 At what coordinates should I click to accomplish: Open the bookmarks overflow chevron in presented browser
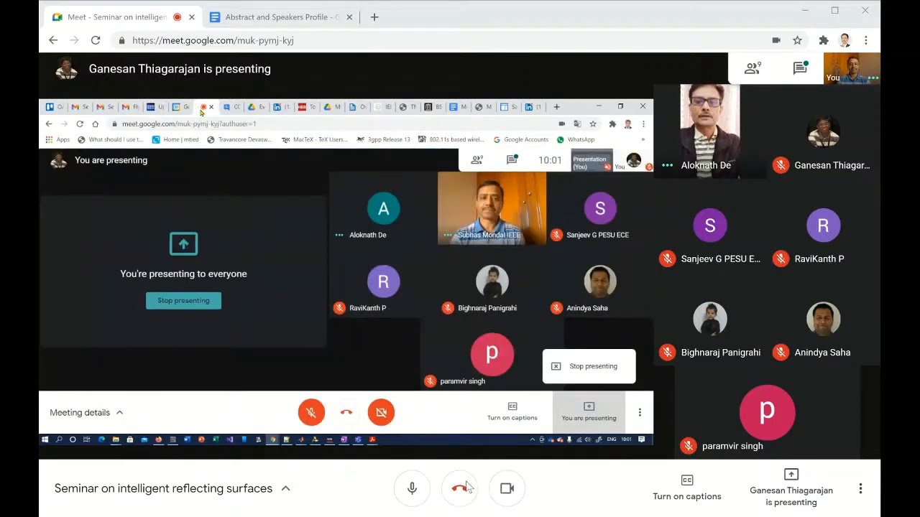point(643,139)
